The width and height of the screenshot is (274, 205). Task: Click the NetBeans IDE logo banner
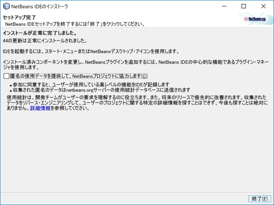(256, 19)
